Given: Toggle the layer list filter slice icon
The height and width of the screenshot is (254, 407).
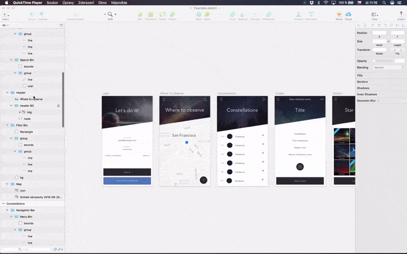Looking at the screenshot, I should click(60, 249).
